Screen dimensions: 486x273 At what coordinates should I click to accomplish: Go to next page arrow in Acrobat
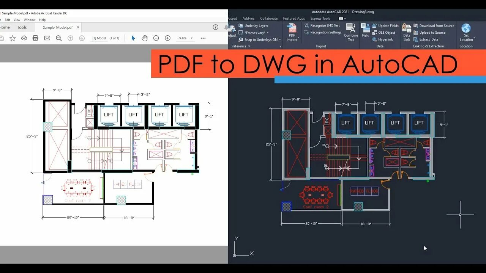(x=82, y=38)
